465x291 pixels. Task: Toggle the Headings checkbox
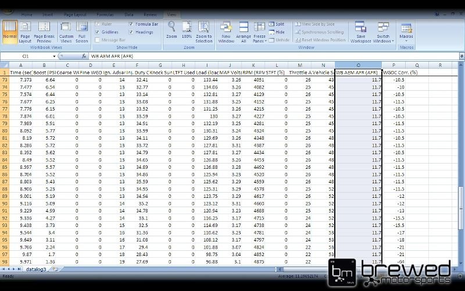(x=131, y=32)
